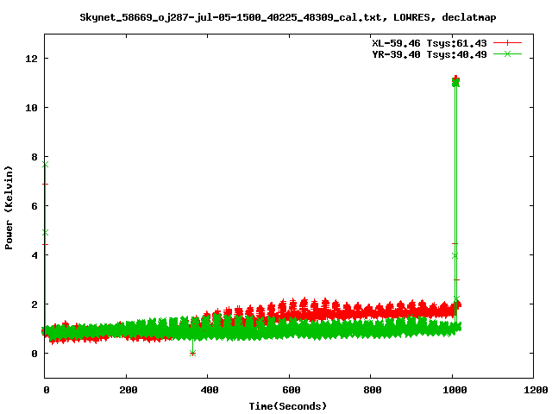Screen dimensions: 552x414
Task: Click the green YR legend line sample
Action: click(x=507, y=53)
